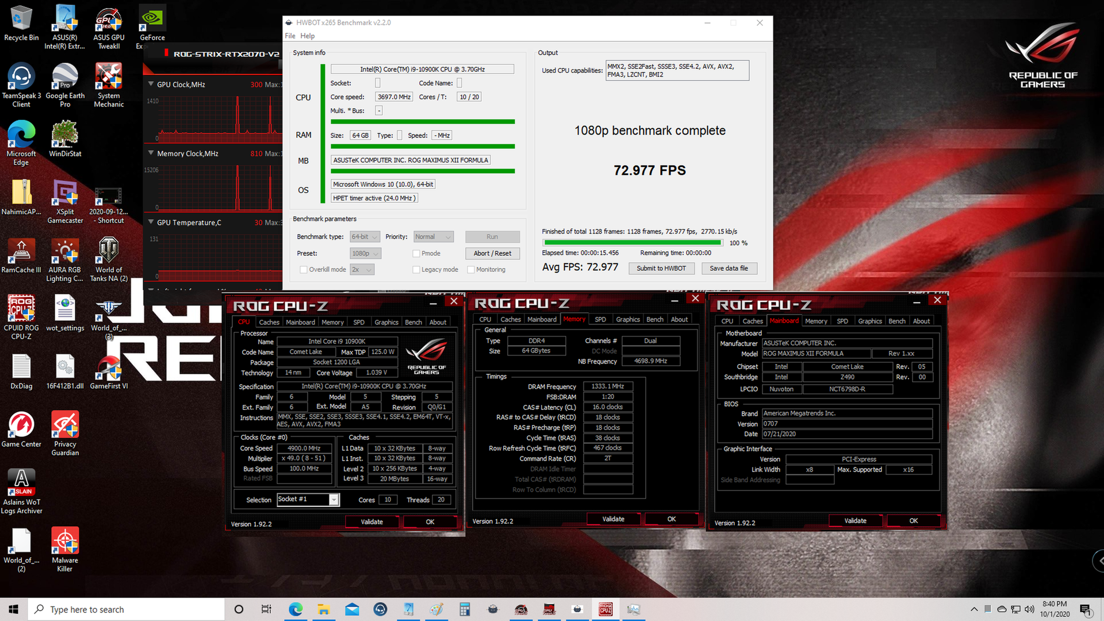Open Graphics tab in right CPU-Z window
This screenshot has width=1104, height=621.
tap(870, 321)
